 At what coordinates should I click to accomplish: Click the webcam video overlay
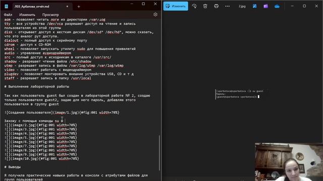[289, 162]
